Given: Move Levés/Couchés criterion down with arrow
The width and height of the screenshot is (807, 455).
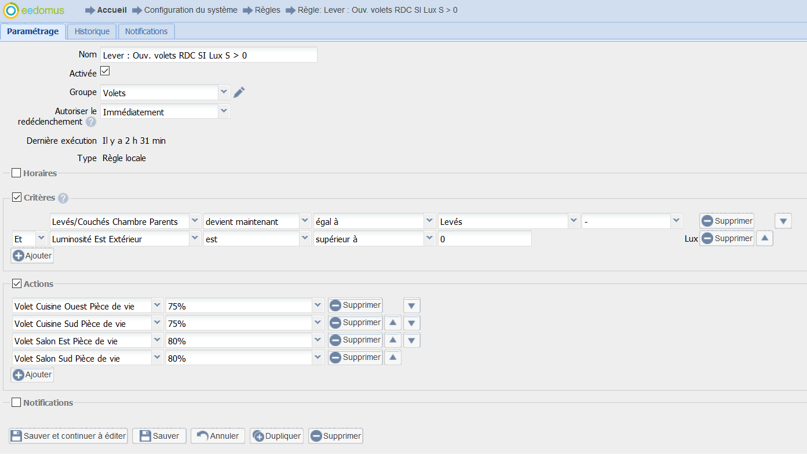Looking at the screenshot, I should click(783, 221).
